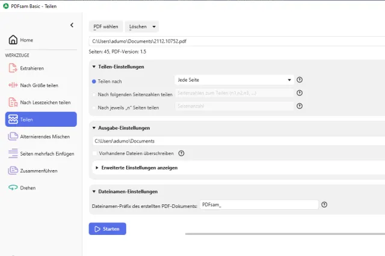Select Seiten mehrfach Einfügen tool
385x256 pixels.
pos(46,153)
